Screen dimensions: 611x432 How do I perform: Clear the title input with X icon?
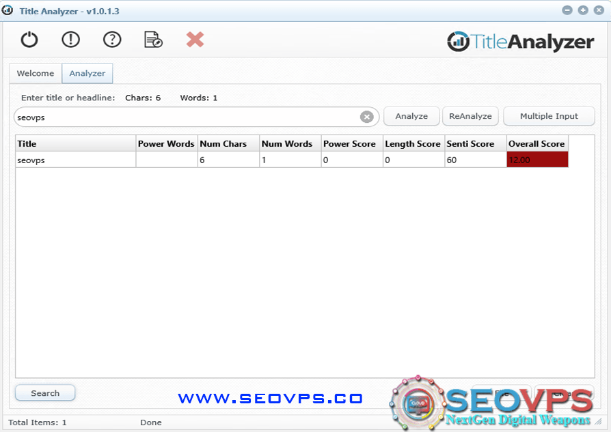point(367,117)
